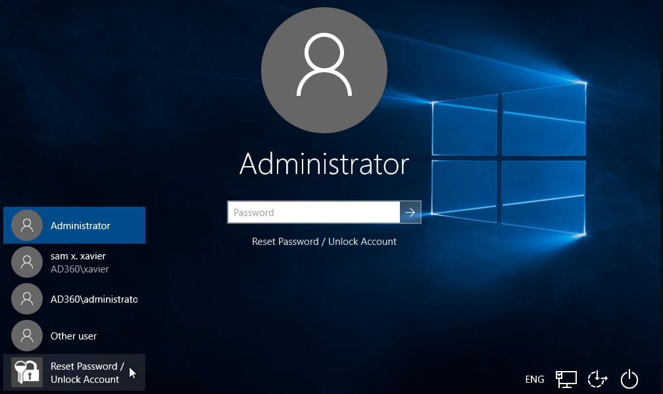Select the highlighted Administrator list entry
663x394 pixels.
pos(74,225)
